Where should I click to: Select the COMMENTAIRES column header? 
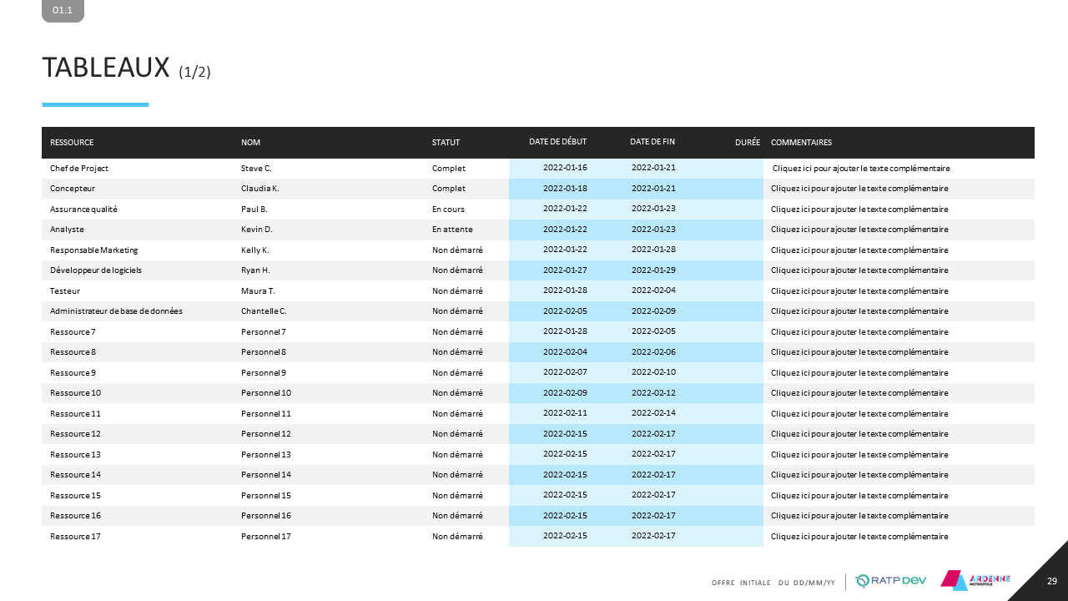[x=801, y=143]
